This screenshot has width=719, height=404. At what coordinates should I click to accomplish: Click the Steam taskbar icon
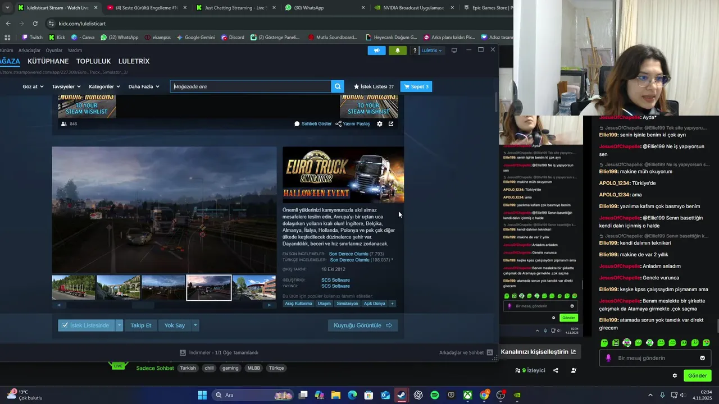click(402, 395)
